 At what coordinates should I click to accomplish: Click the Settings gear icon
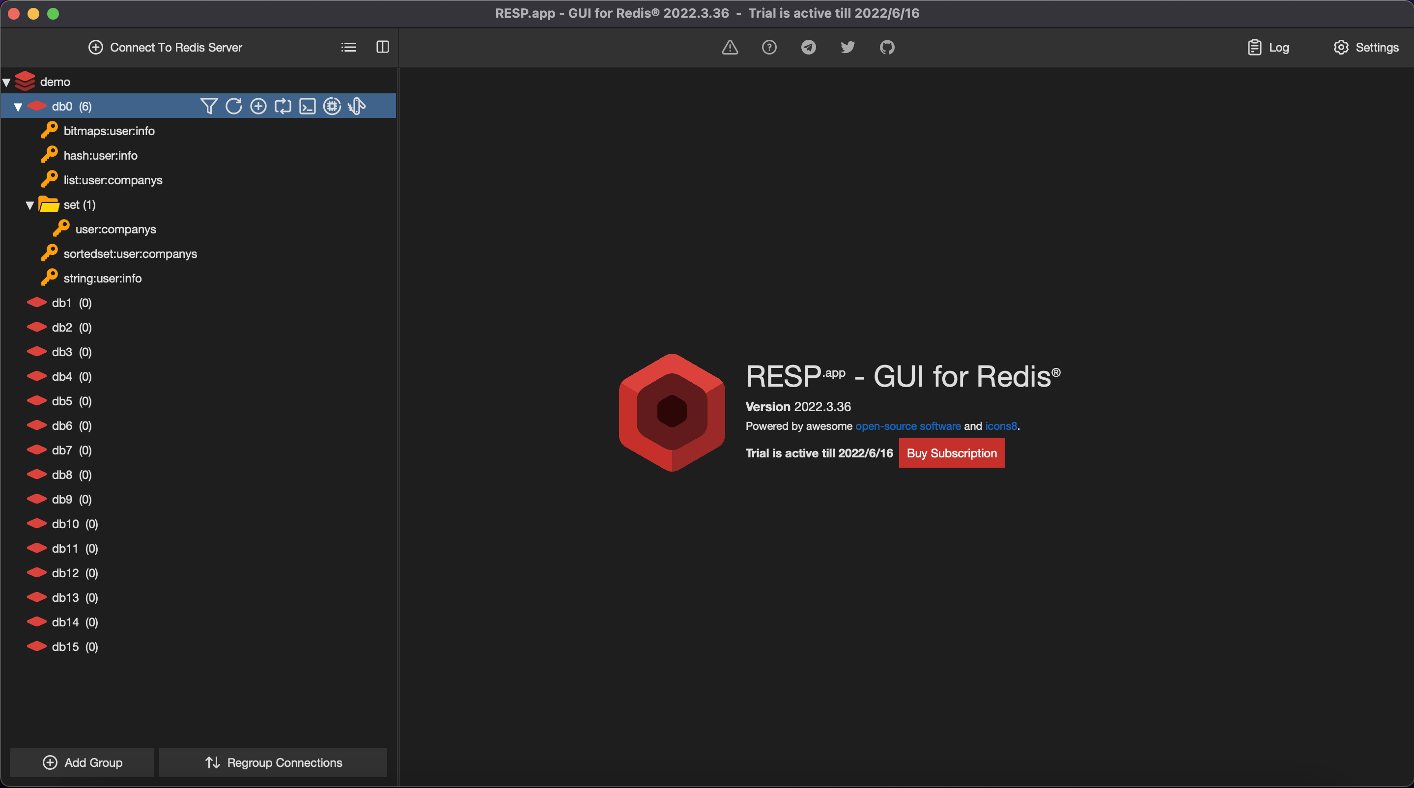[1341, 47]
